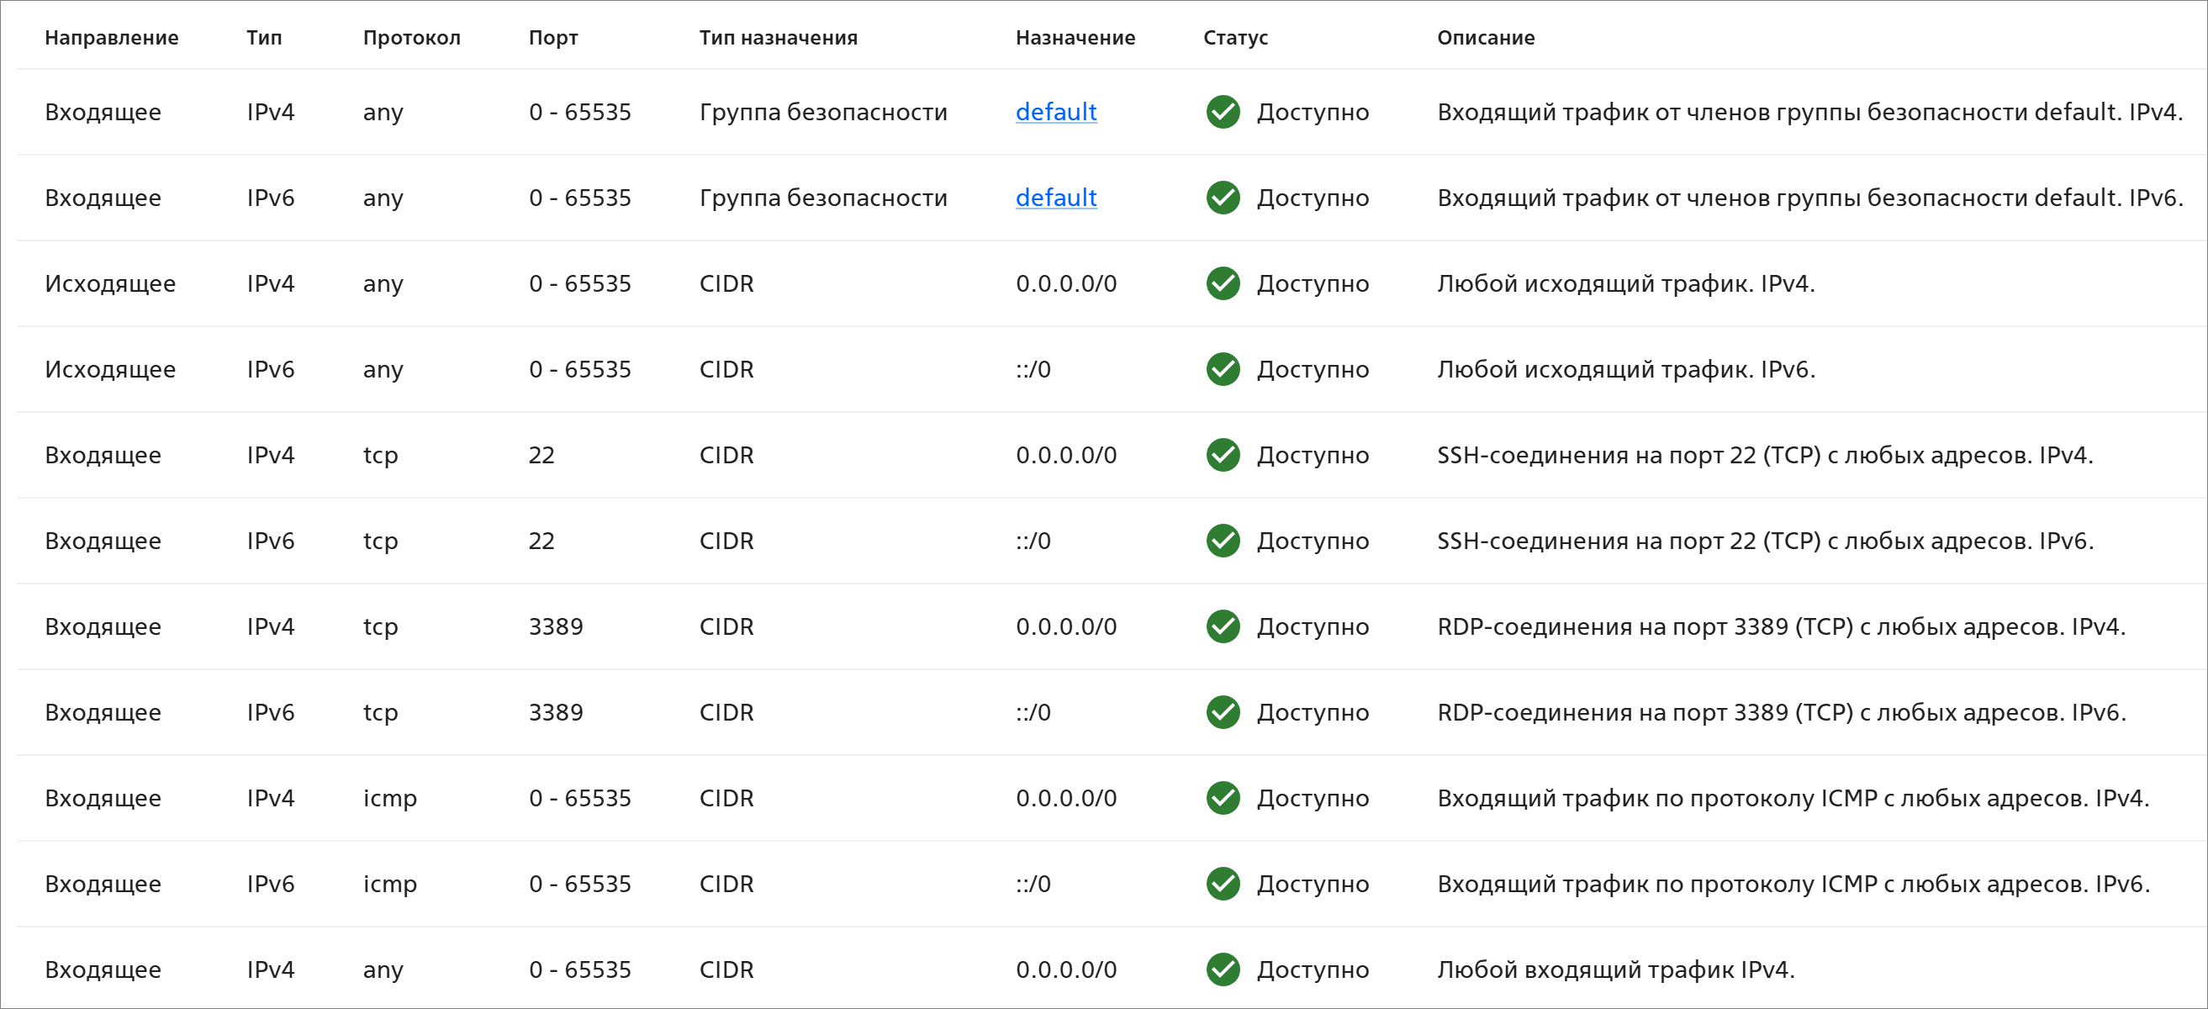Click 'icmp' protocol in the IPv6 ICMP row

[x=390, y=885]
